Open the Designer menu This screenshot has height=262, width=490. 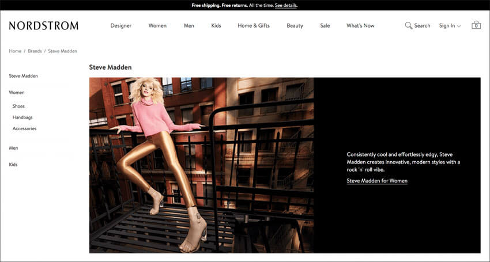121,25
